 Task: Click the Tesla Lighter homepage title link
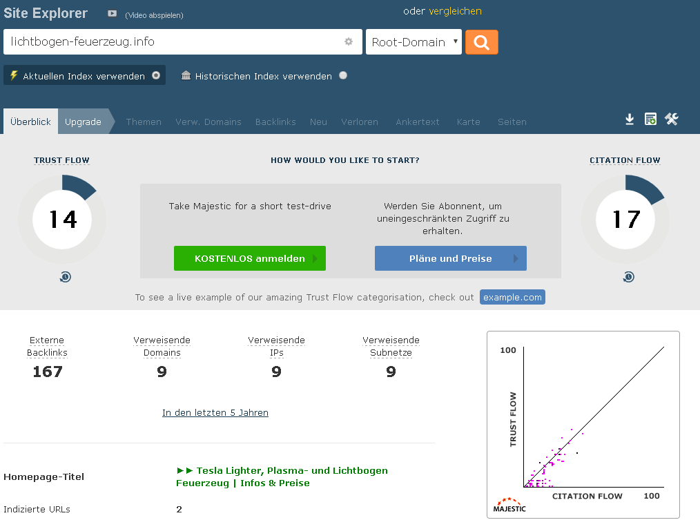[282, 477]
